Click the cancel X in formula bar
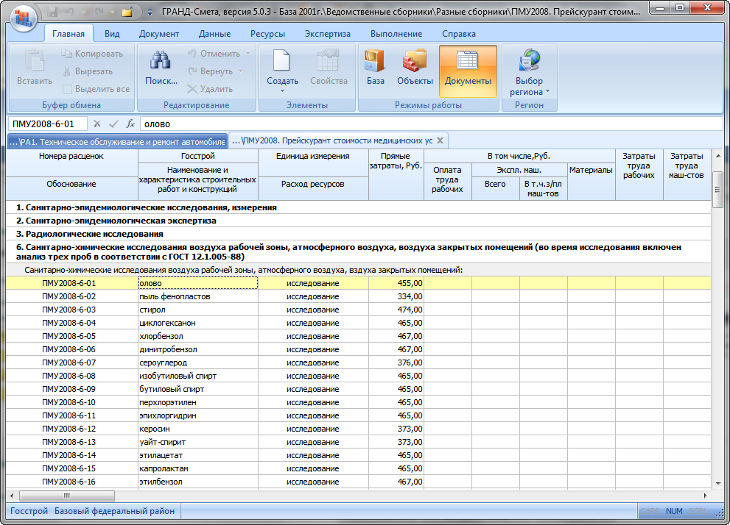The width and height of the screenshot is (730, 525). pyautogui.click(x=98, y=124)
